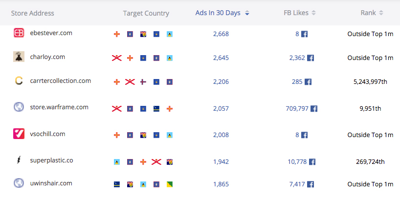
Task: Click the globe icon beside store.warframe.com
Action: point(19,107)
